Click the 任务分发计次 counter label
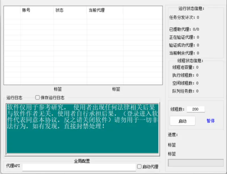The height and width of the screenshot is (174, 227). [x=182, y=18]
